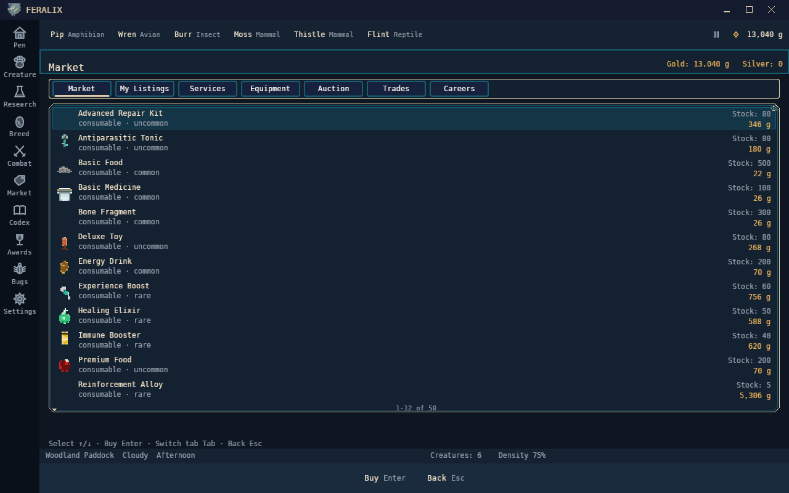
Task: Select the Basic Food listing name
Action: tap(100, 163)
